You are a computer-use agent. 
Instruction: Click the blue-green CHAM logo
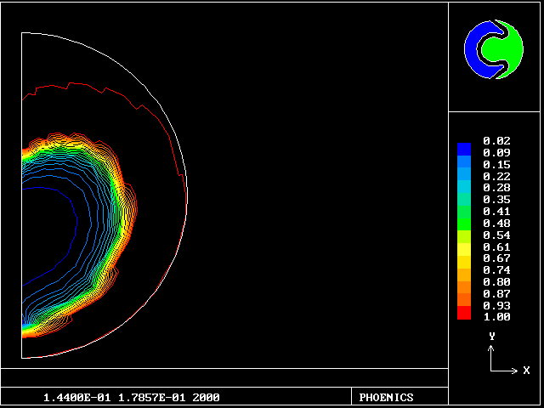click(x=492, y=49)
